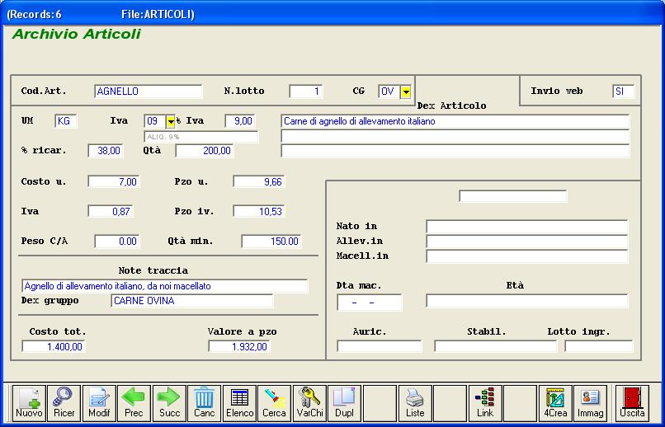This screenshot has width=665, height=427.
Task: Click the third empty Dex Articolo line
Action: click(x=455, y=151)
